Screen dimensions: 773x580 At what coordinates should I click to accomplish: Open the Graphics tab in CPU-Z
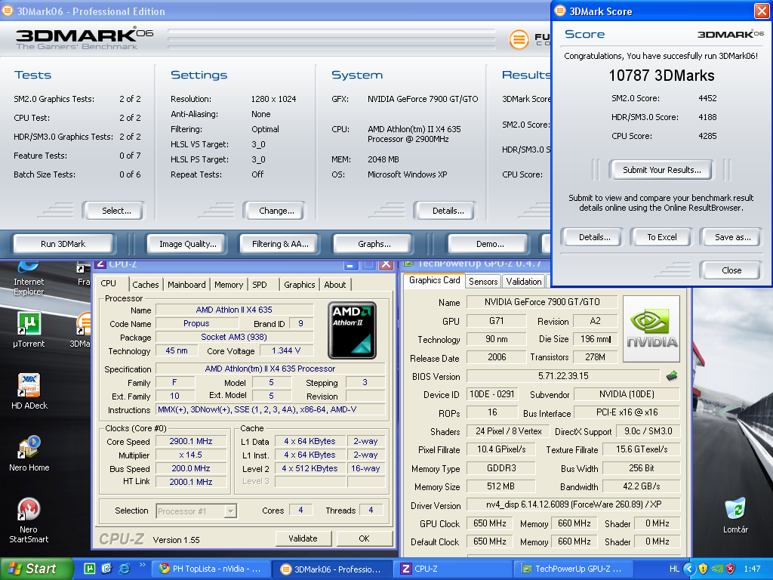click(299, 285)
